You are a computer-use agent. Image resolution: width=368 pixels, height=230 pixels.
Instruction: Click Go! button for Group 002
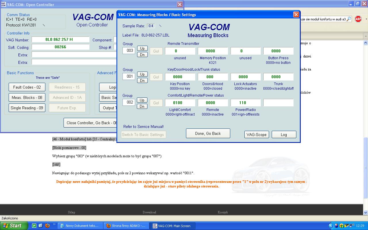pos(156,103)
